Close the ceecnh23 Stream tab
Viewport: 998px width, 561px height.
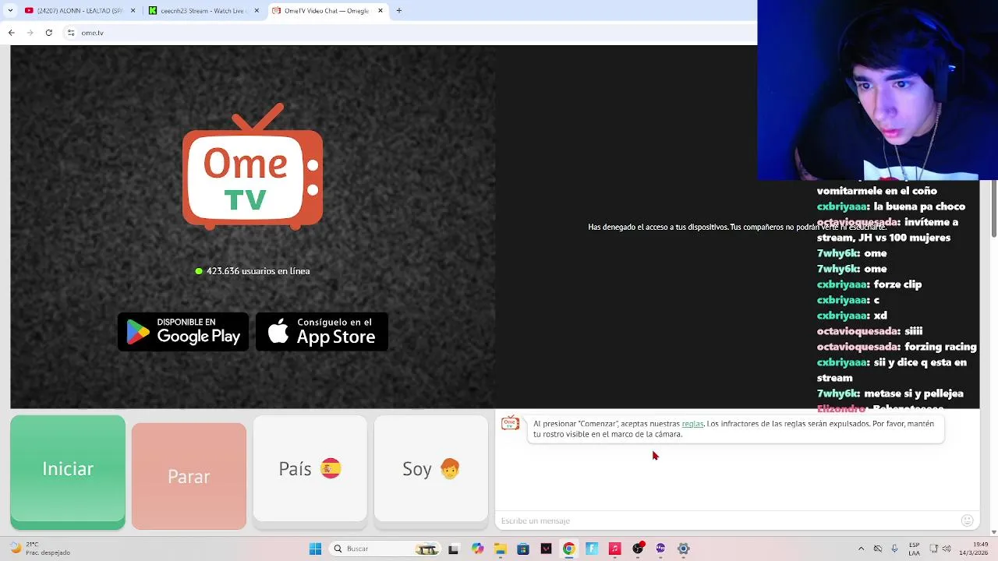[x=257, y=11]
